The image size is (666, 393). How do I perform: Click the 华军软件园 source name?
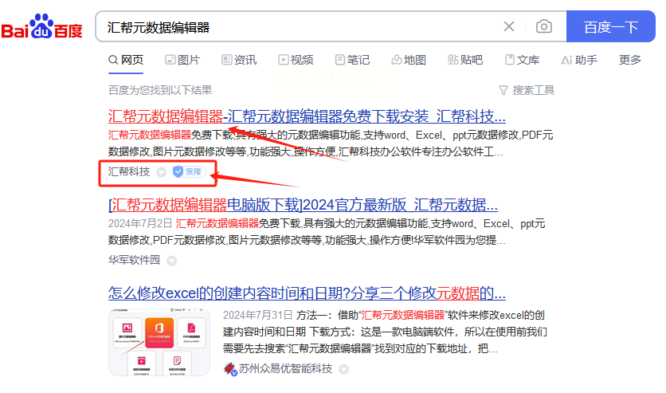pos(134,260)
